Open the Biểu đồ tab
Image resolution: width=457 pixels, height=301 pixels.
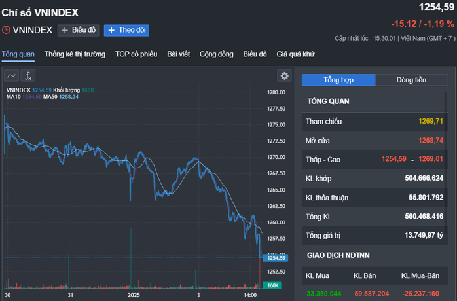point(255,54)
